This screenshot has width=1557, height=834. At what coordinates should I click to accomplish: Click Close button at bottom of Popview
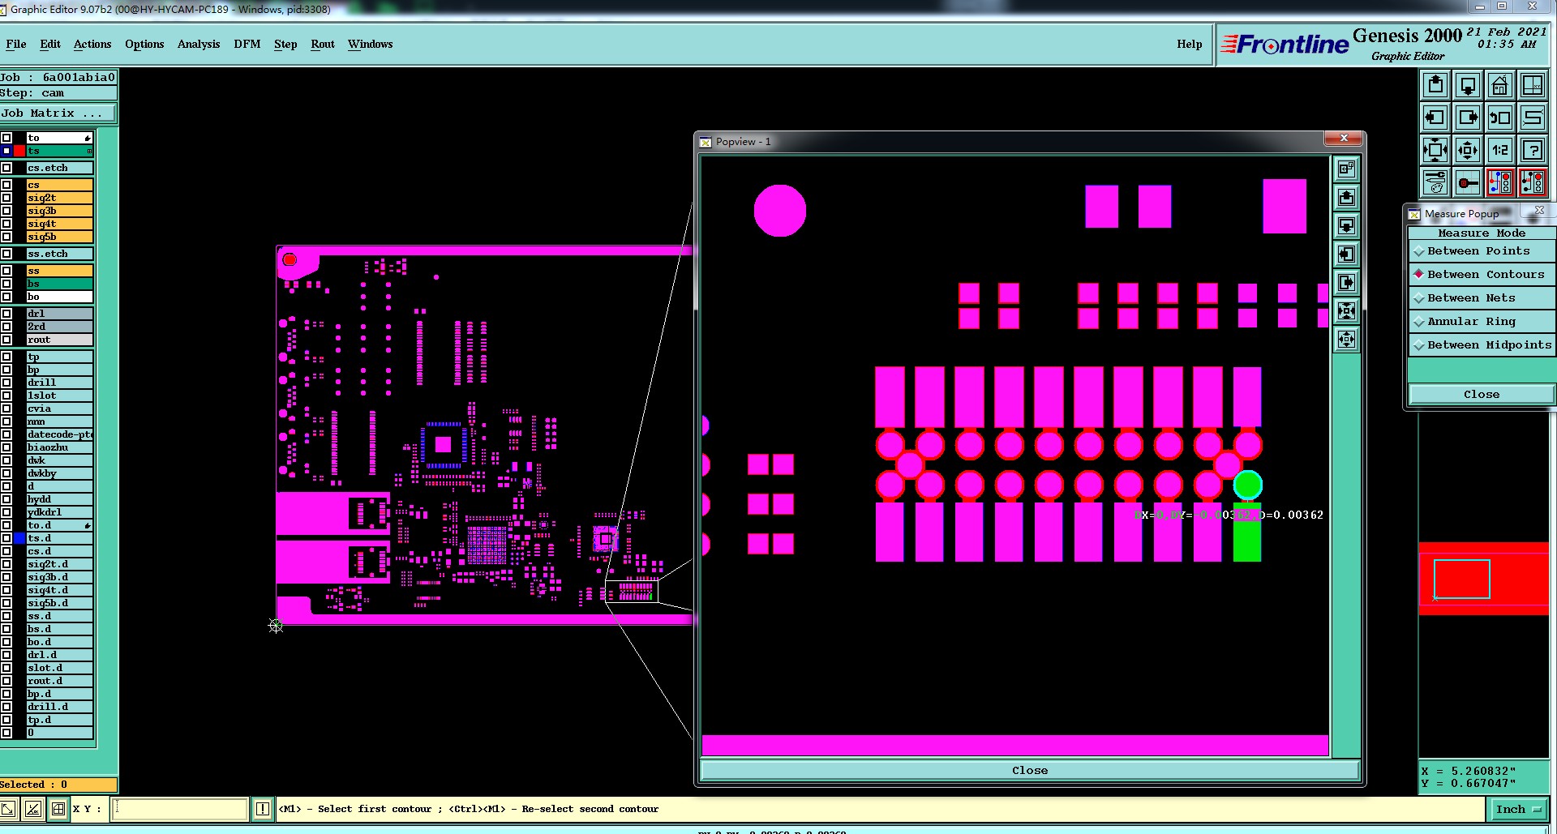[x=1030, y=771]
